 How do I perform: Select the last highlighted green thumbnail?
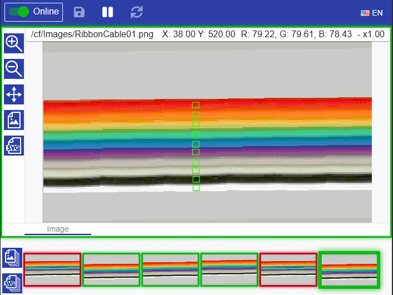(350, 270)
